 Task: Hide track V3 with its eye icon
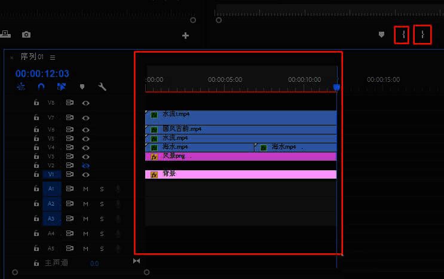point(86,157)
